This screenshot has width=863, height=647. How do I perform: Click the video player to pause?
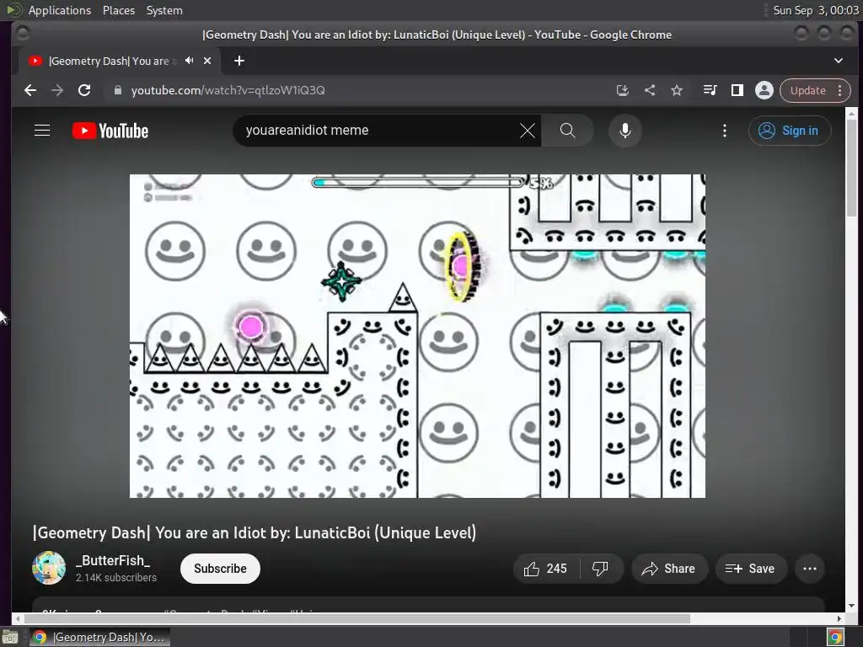(417, 336)
